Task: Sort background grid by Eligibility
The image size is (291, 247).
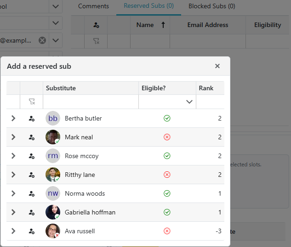Action: pyautogui.click(x=268, y=25)
